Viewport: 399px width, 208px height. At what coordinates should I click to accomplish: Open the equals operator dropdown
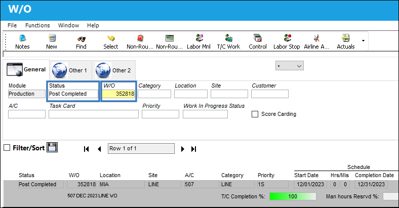pyautogui.click(x=290, y=66)
